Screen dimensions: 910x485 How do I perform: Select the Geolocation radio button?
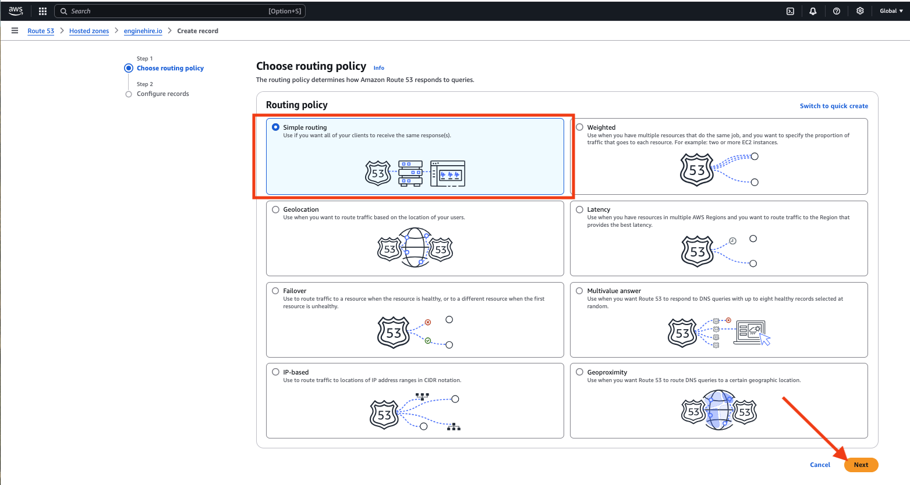[x=276, y=209]
